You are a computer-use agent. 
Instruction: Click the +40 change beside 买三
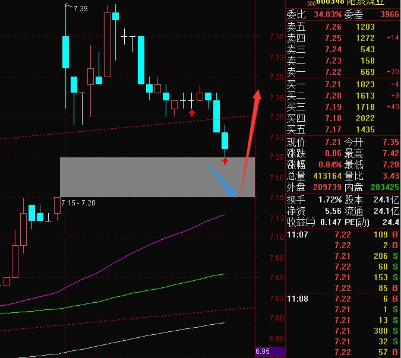coord(393,107)
